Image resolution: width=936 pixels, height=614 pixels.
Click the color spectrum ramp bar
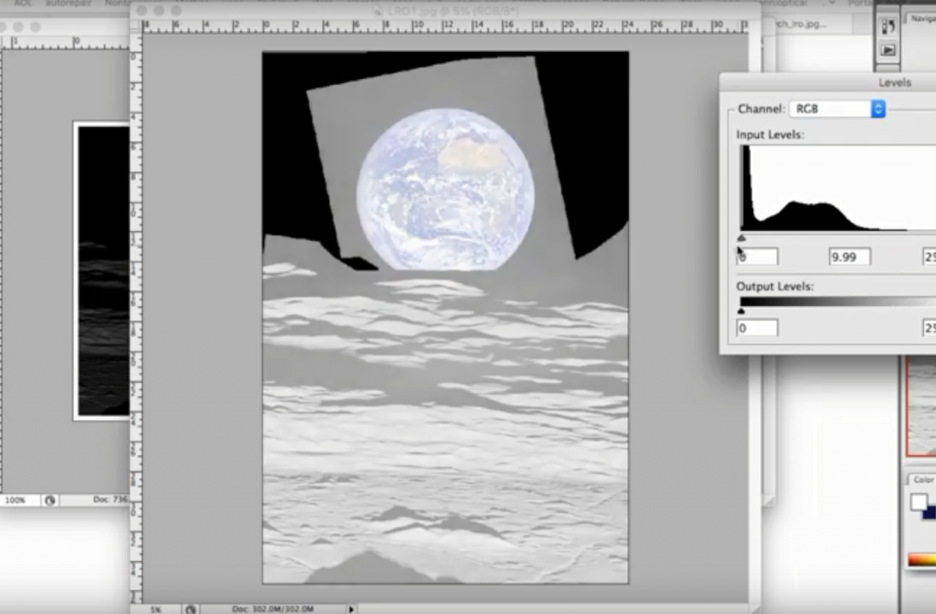click(x=921, y=559)
